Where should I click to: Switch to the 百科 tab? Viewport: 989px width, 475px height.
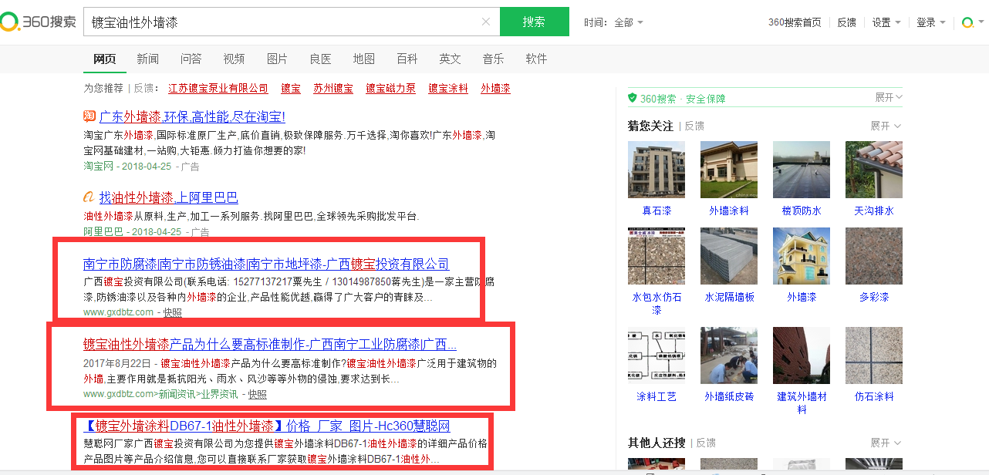click(x=407, y=59)
